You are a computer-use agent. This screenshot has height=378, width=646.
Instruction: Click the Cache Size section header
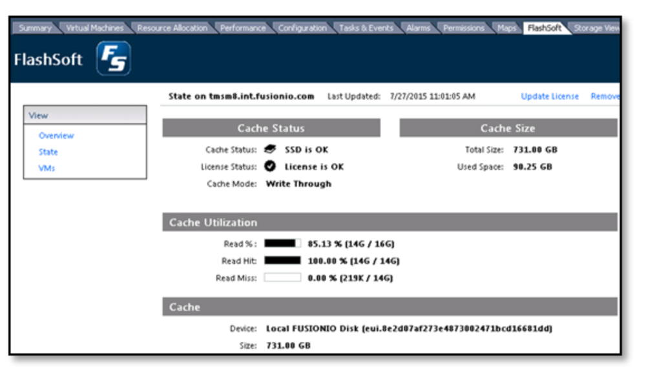(x=508, y=128)
